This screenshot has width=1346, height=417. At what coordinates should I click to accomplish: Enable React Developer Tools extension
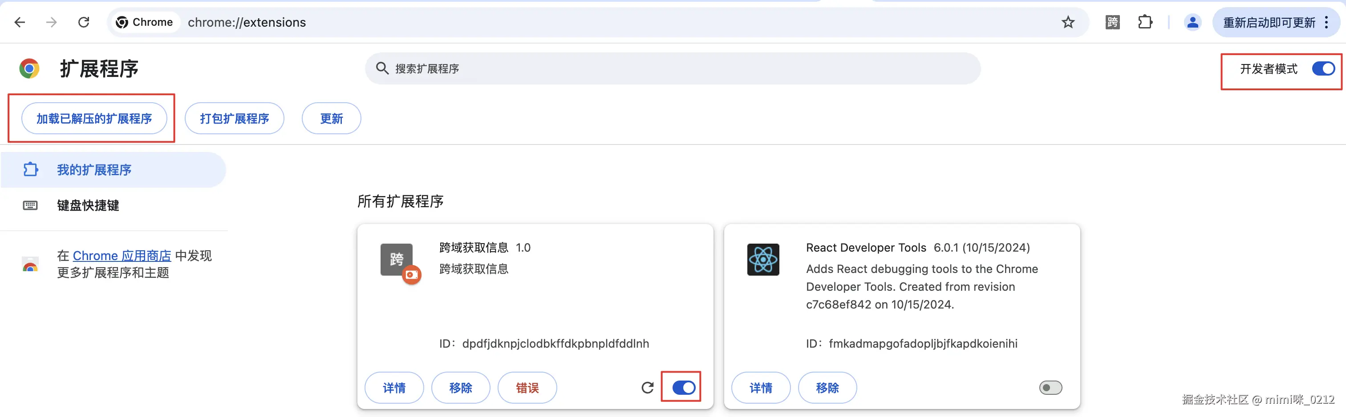[x=1050, y=387]
